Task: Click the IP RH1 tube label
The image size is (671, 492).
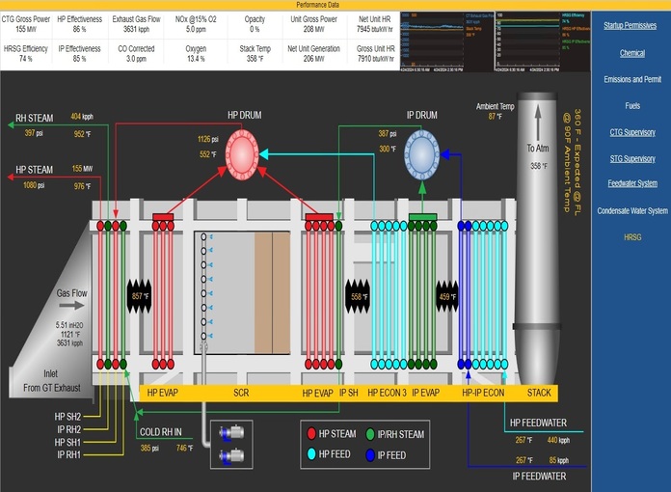Action: coord(68,454)
